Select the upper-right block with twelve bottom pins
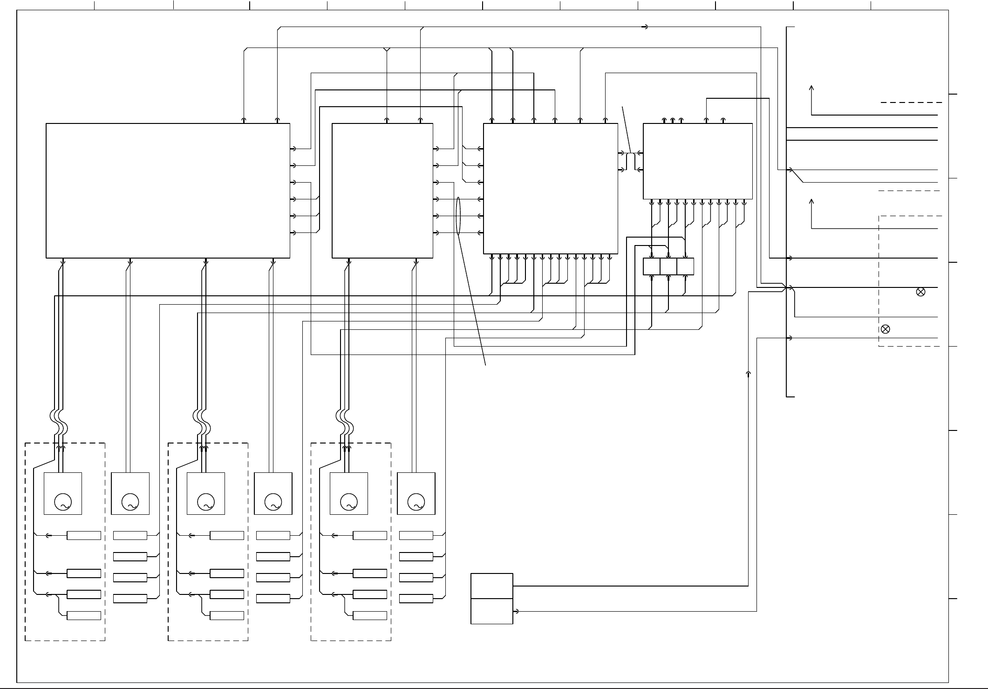This screenshot has width=988, height=689. click(x=697, y=161)
